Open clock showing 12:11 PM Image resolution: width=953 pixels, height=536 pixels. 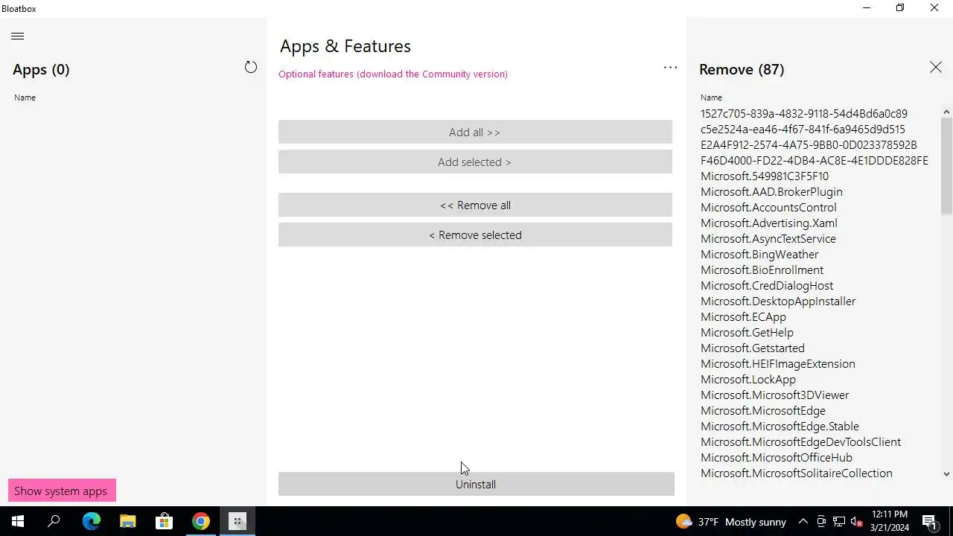click(890, 521)
